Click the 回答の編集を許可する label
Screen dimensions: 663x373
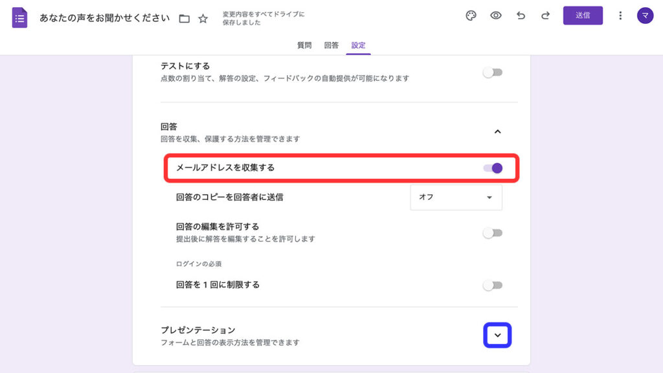pos(218,227)
